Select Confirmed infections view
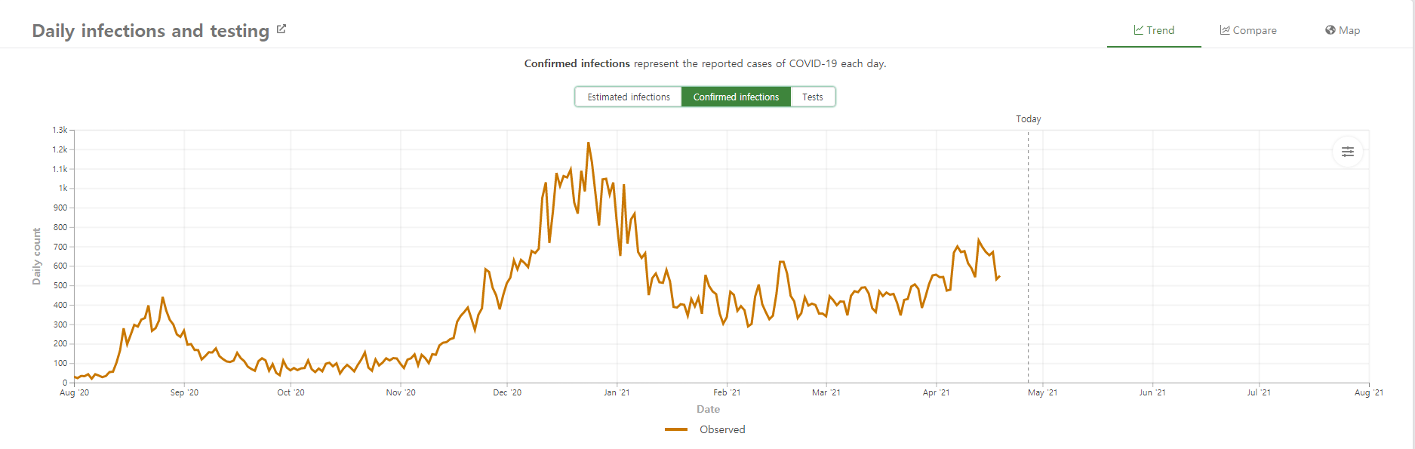 [736, 97]
